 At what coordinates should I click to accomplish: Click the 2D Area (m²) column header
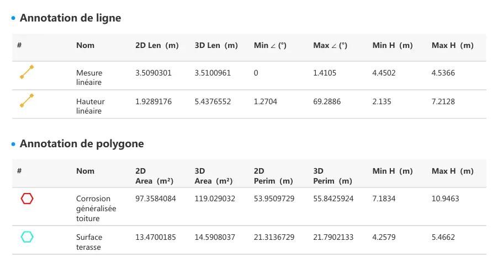154,176
